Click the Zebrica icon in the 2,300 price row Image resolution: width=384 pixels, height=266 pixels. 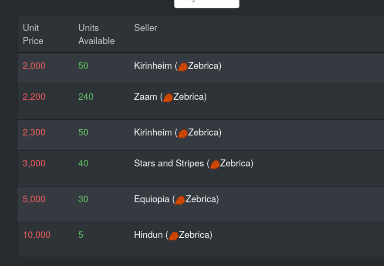pyautogui.click(x=183, y=134)
